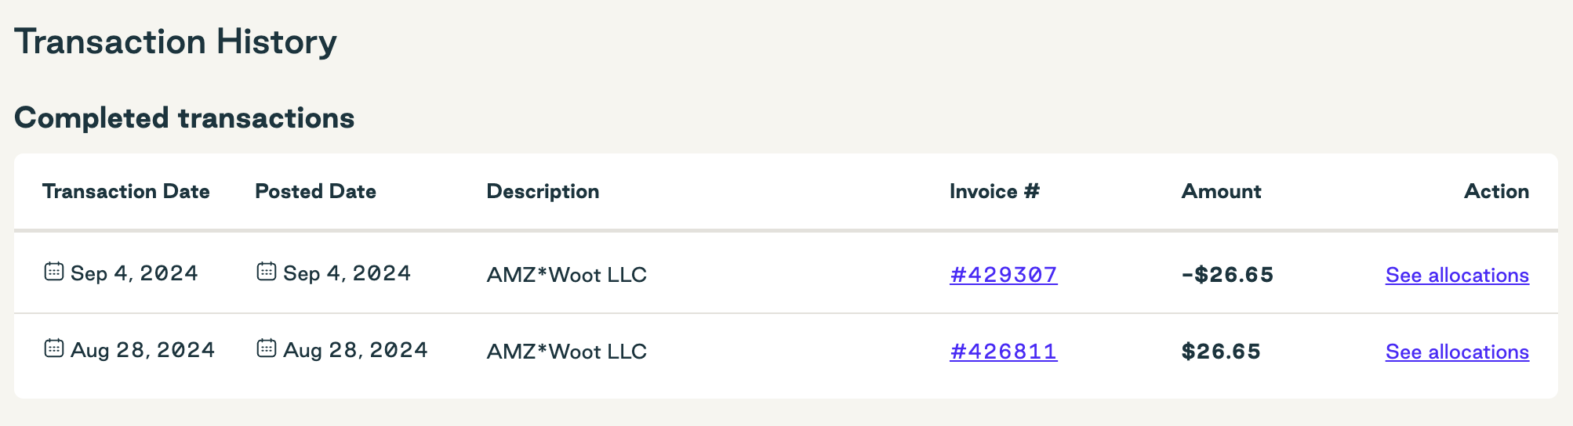Viewport: 1573px width, 426px height.
Task: See allocations for the Aug 28 $26.65 transaction
Action: [x=1457, y=352]
